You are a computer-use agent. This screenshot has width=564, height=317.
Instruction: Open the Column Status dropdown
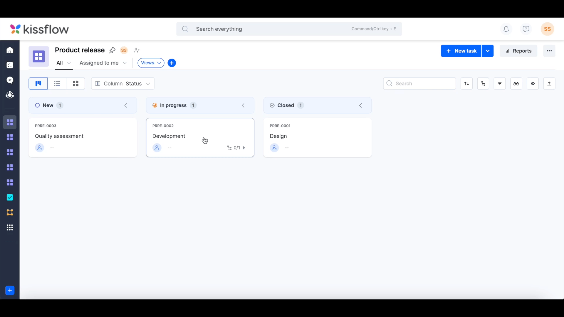click(123, 84)
